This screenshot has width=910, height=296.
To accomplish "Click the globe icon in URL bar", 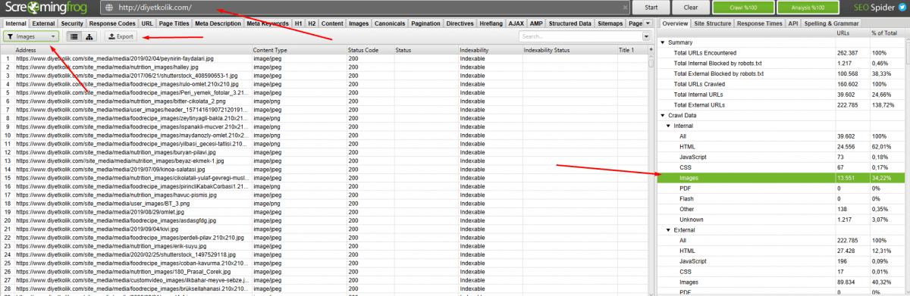I will pyautogui.click(x=109, y=8).
